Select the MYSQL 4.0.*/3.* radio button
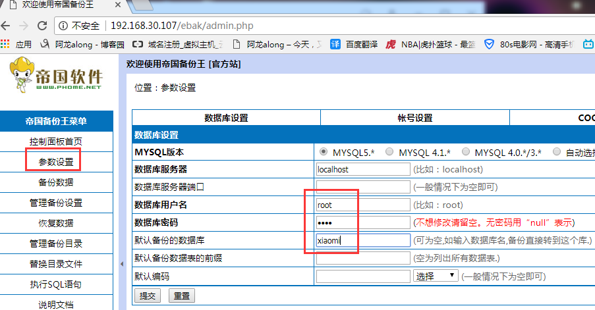Viewport: 595px width, 310px height. click(467, 152)
